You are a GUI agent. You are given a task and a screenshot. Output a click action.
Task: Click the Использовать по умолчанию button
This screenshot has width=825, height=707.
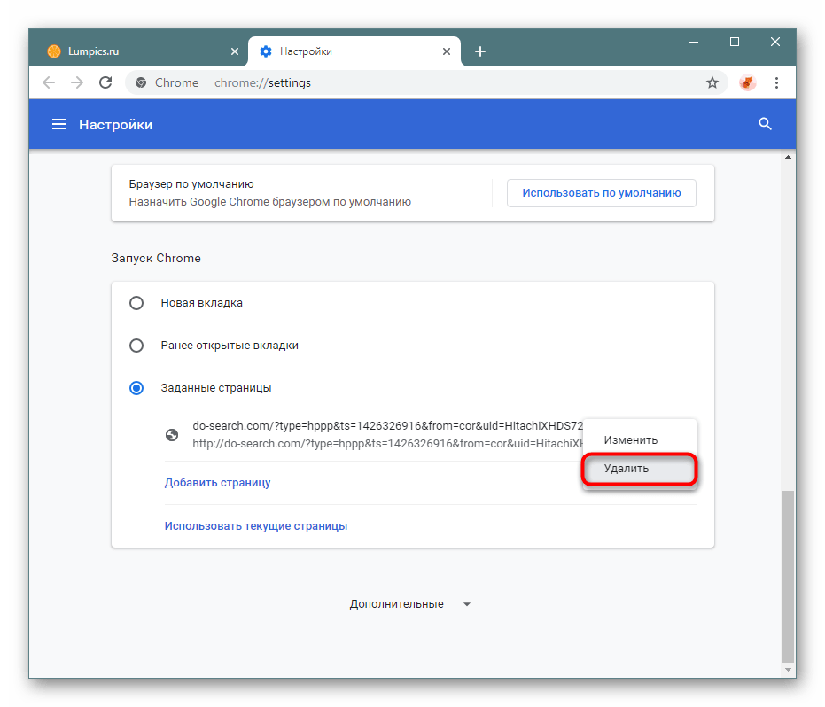click(602, 193)
